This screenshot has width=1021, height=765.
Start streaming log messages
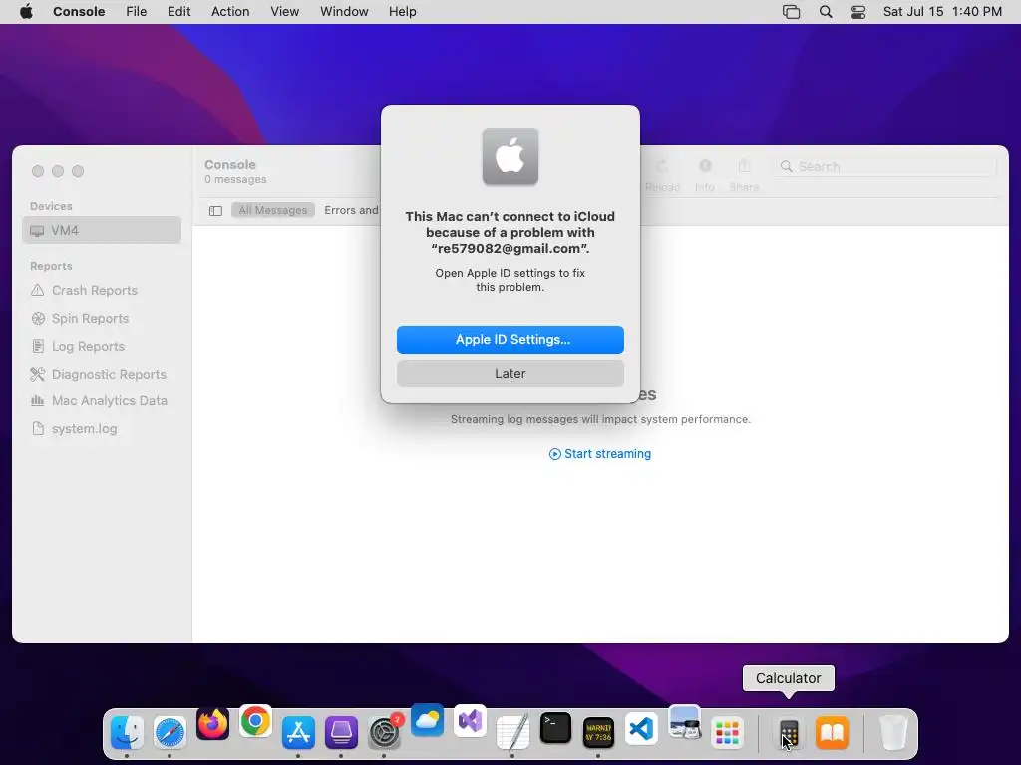(x=599, y=454)
